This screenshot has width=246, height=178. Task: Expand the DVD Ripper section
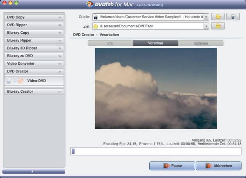pos(34,25)
